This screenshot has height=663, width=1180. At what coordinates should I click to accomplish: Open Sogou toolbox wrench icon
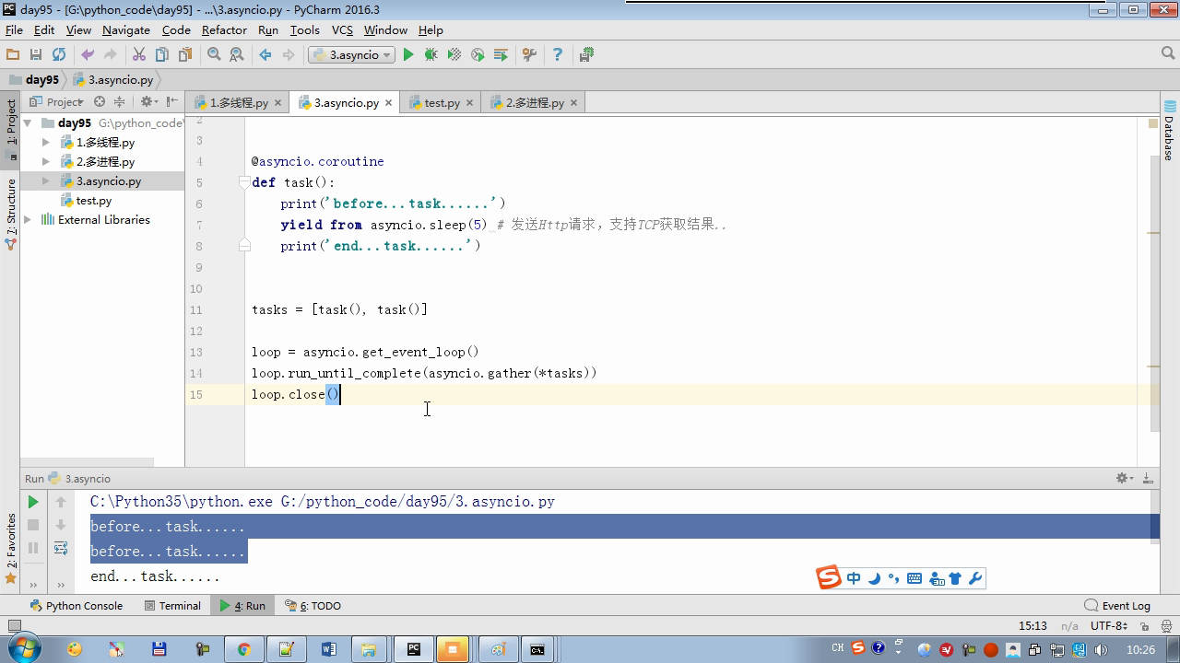point(975,578)
